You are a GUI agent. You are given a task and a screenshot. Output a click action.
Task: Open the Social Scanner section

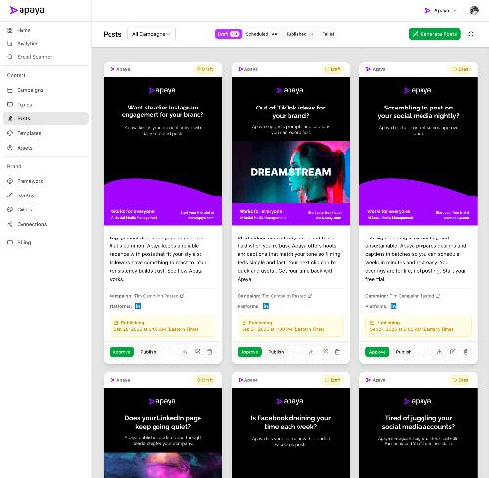click(x=34, y=57)
